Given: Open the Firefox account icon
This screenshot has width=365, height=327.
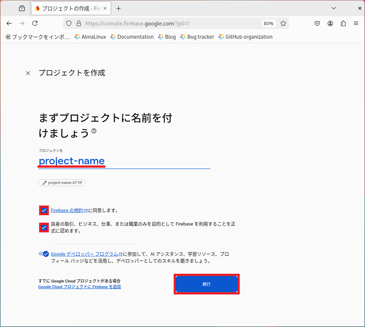Looking at the screenshot, I should coord(330,23).
